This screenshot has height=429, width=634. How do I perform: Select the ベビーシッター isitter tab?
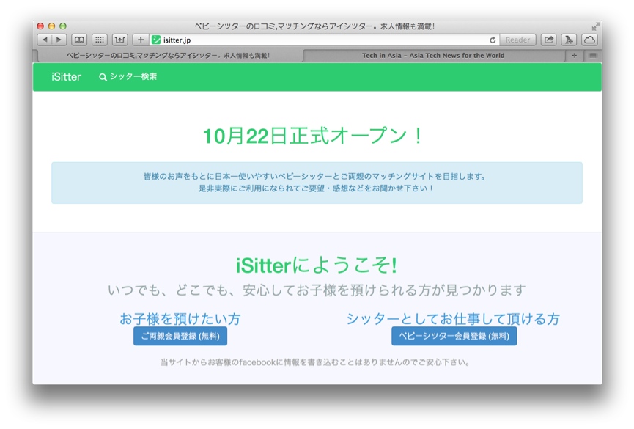pos(168,56)
